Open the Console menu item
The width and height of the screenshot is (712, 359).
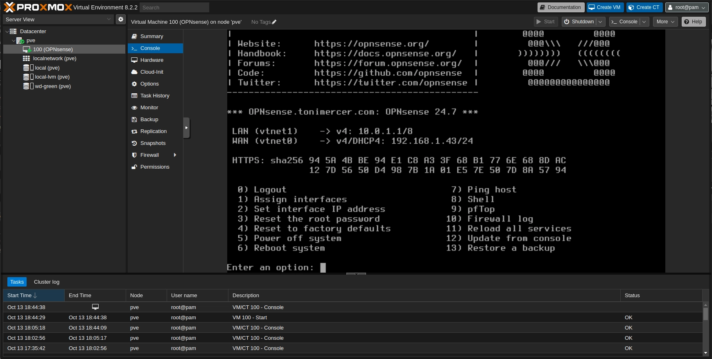tap(156, 48)
